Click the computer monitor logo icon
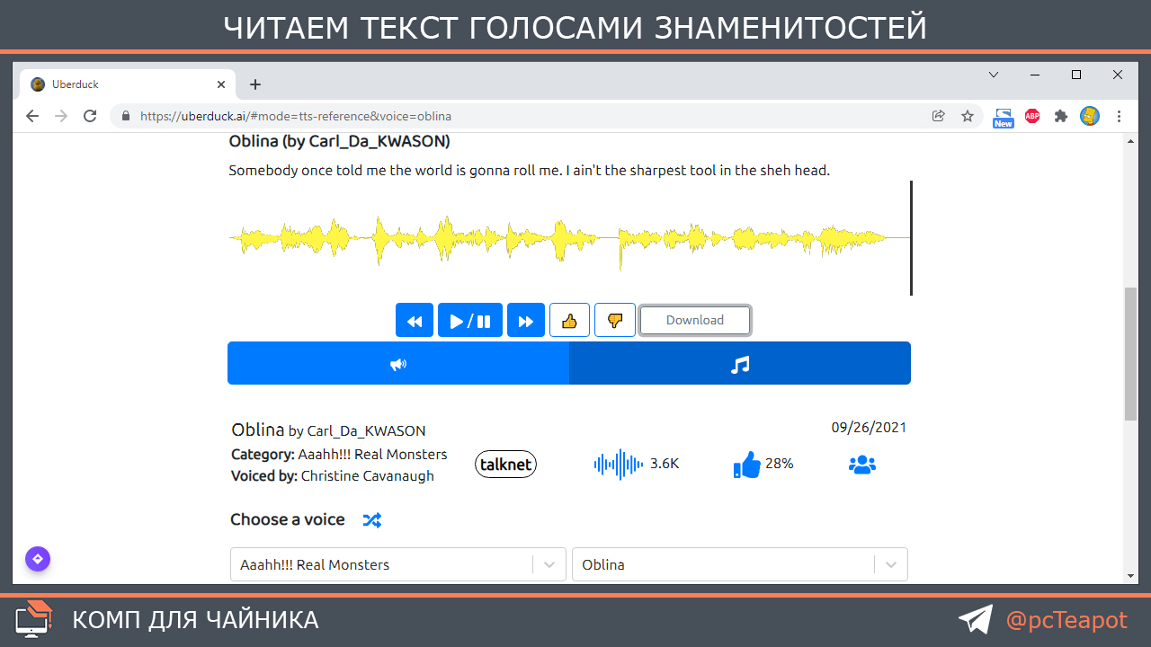The image size is (1151, 647). click(33, 618)
